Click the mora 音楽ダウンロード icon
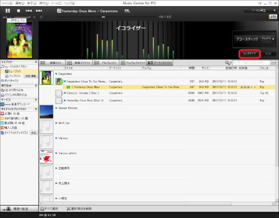 pyautogui.click(x=2, y=104)
